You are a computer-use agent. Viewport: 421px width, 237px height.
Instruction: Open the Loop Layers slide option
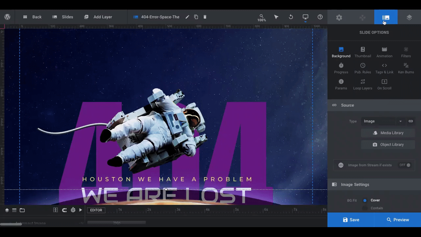(363, 84)
